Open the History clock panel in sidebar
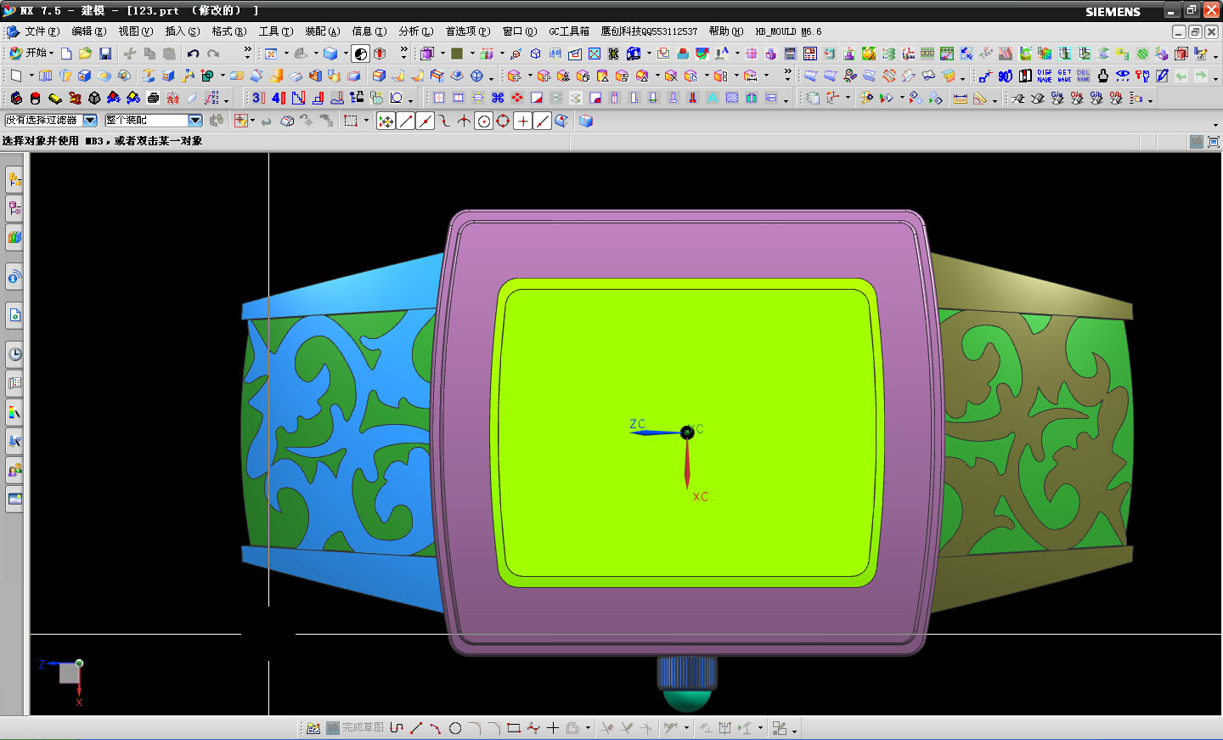The width and height of the screenshot is (1223, 740). [14, 354]
